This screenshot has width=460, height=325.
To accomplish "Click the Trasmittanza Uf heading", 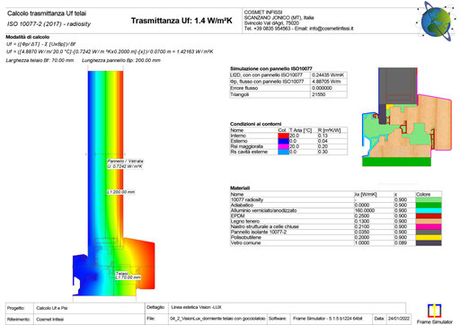I will (181, 21).
